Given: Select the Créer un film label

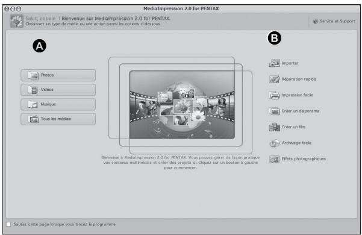Looking at the screenshot, I should 293,127.
